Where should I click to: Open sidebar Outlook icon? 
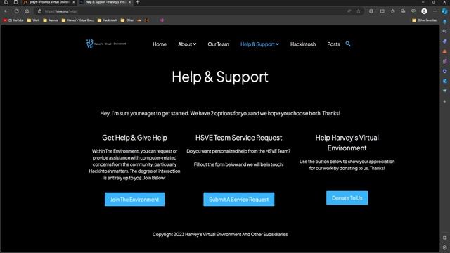444,82
